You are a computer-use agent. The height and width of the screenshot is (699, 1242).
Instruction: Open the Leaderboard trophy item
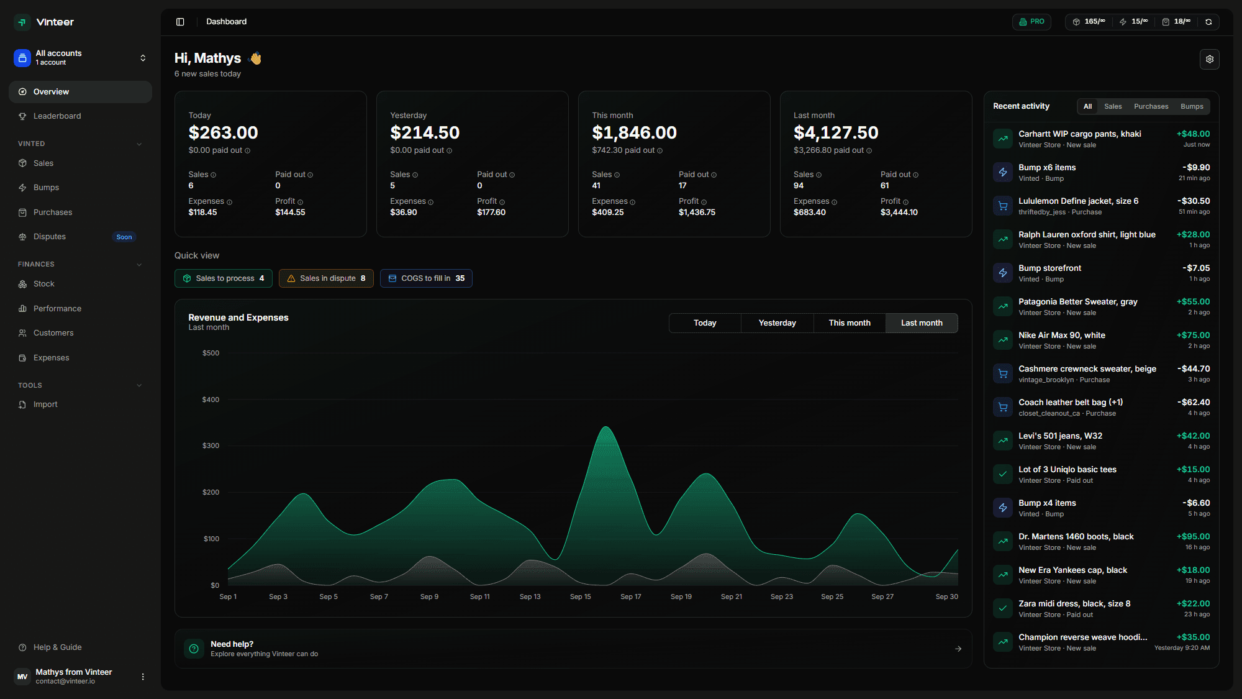coord(80,116)
